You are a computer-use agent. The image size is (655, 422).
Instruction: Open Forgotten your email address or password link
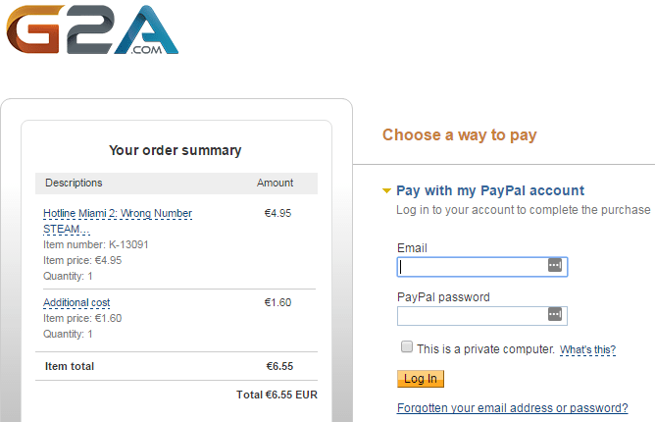(513, 408)
